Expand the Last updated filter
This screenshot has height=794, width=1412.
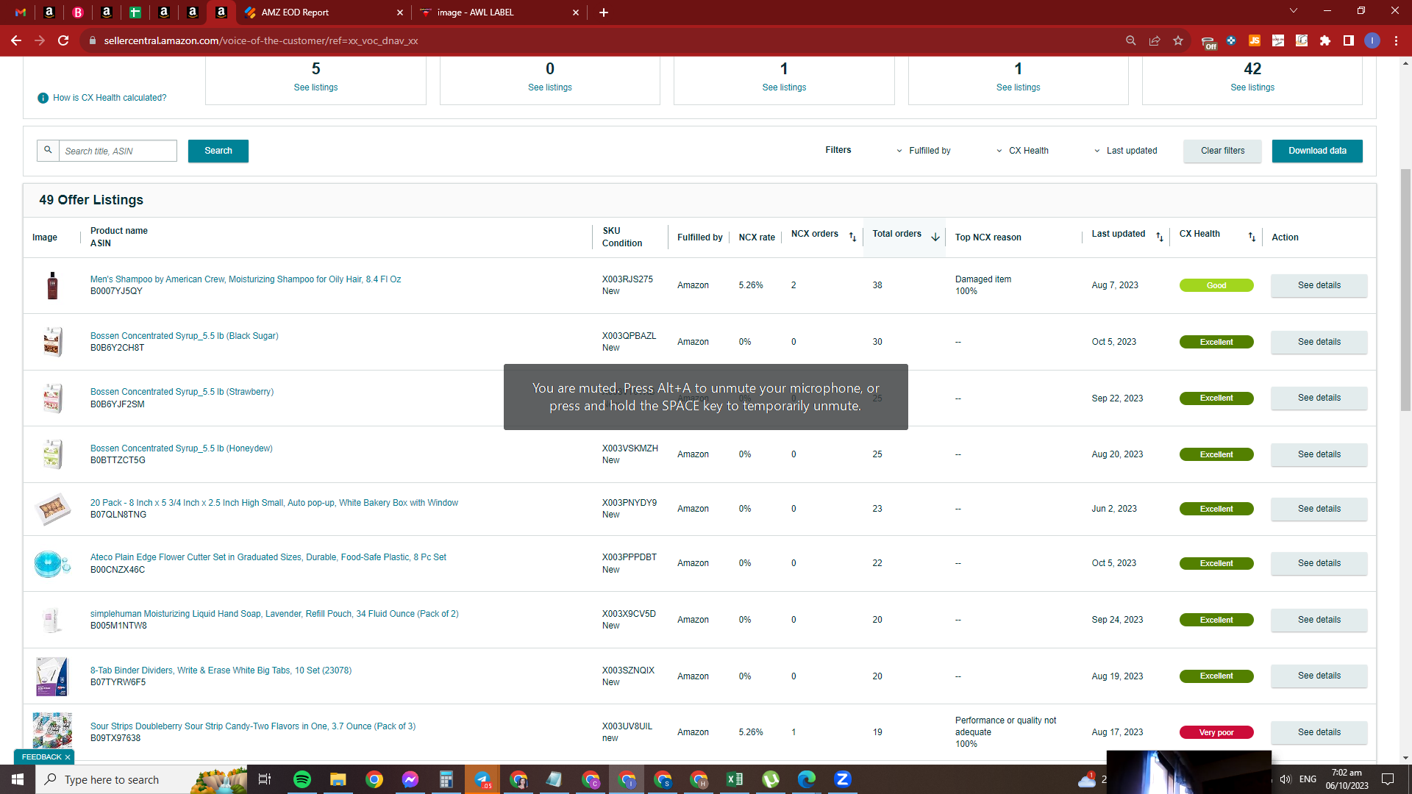(1126, 151)
